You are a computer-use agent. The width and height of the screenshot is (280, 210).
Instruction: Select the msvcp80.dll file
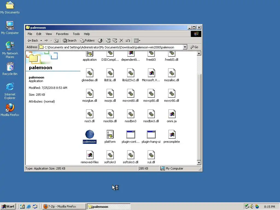click(x=151, y=93)
